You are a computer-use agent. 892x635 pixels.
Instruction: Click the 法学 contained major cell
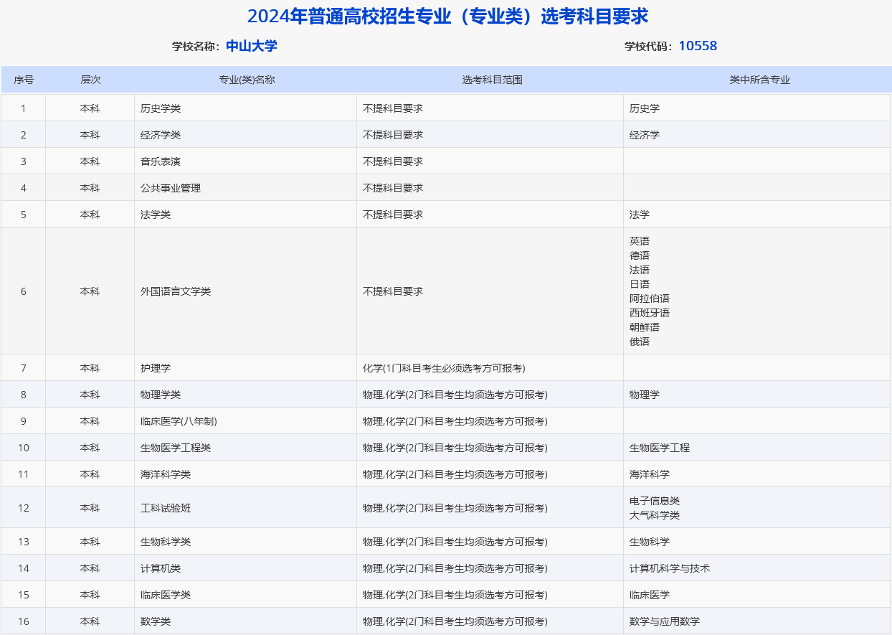pyautogui.click(x=757, y=215)
